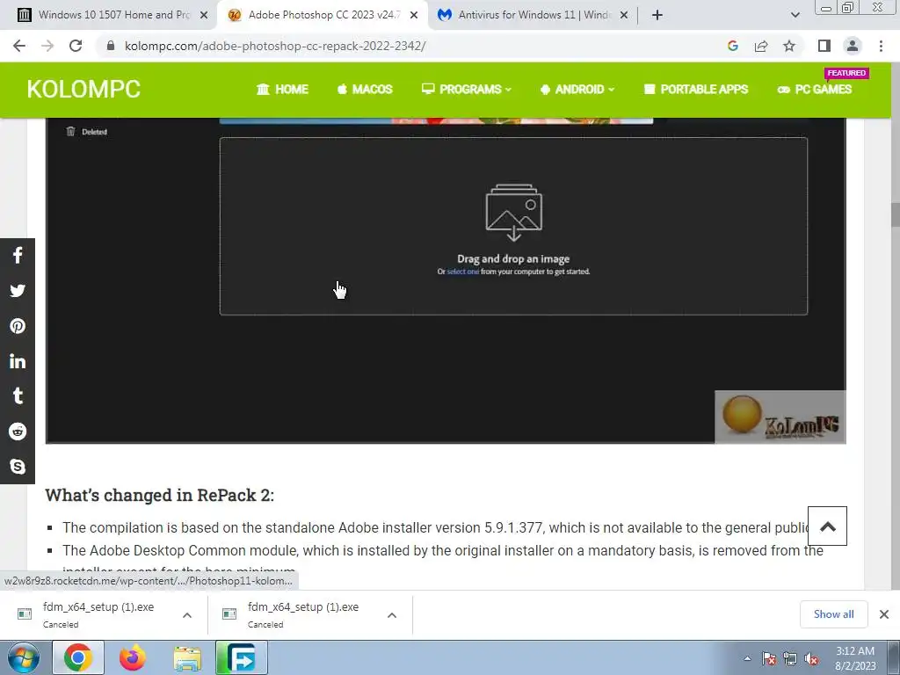Click the Photoshop screenshot image
The height and width of the screenshot is (675, 900).
446,280
